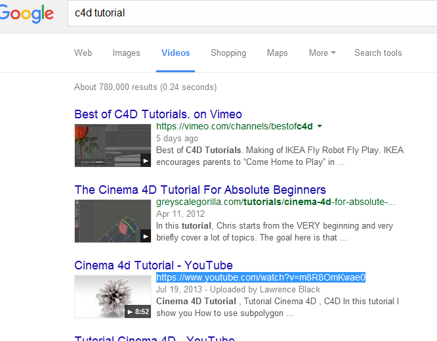
Task: Click the snippet starting In this tutorial, Chris
Action: pos(274,232)
